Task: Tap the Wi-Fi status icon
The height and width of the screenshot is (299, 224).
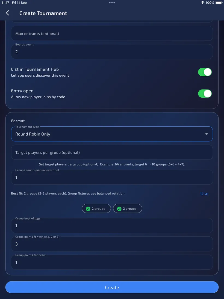Action: coord(202,3)
